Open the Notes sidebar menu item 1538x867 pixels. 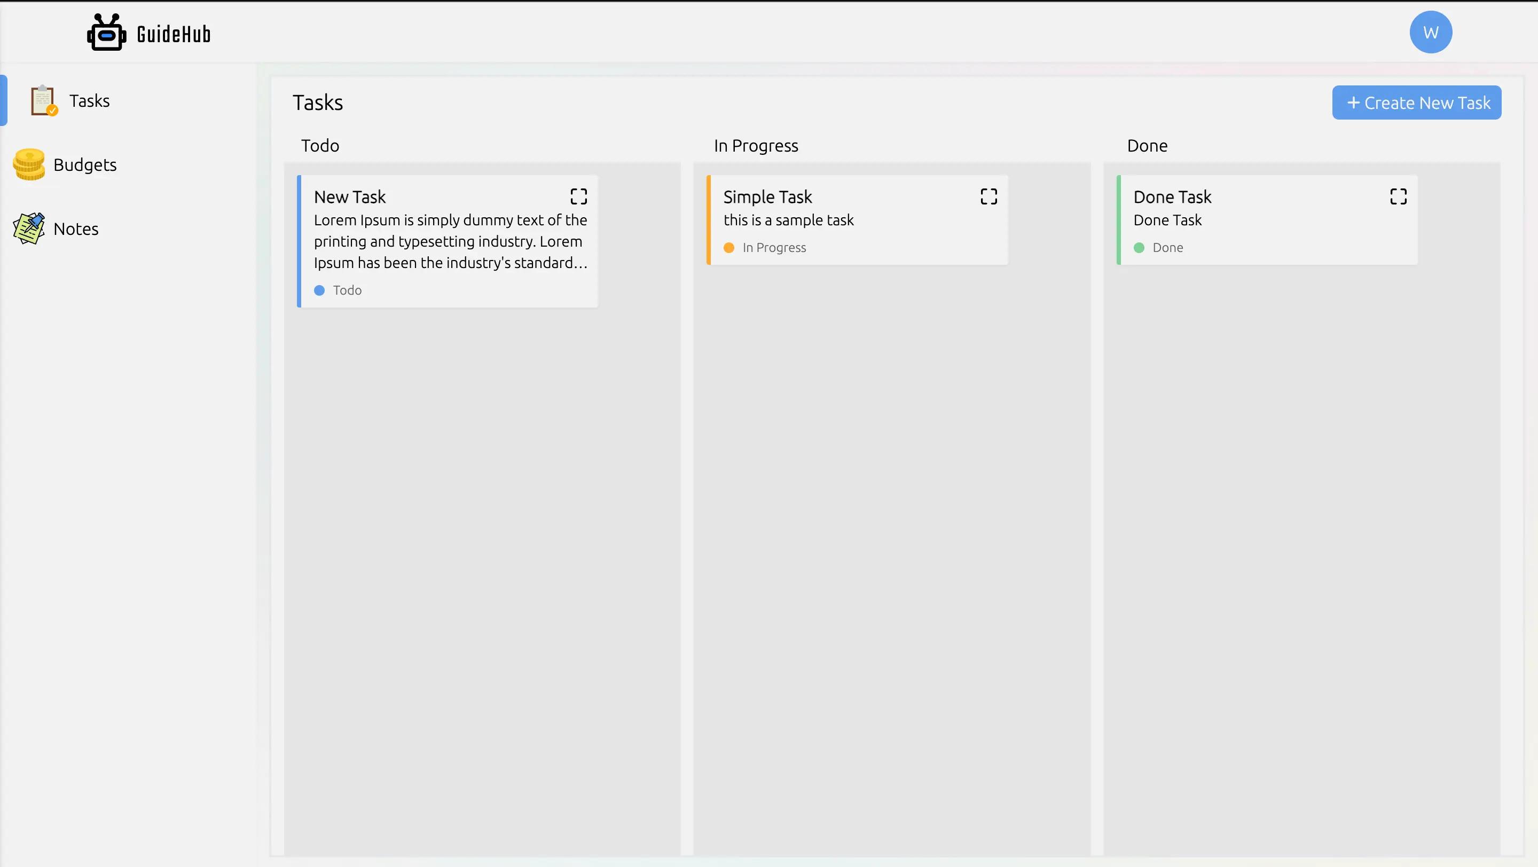tap(128, 228)
